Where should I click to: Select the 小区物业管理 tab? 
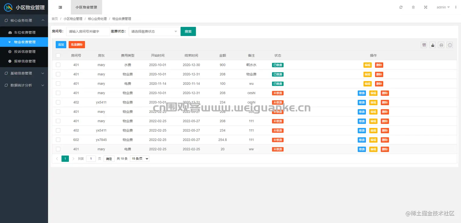(86, 7)
